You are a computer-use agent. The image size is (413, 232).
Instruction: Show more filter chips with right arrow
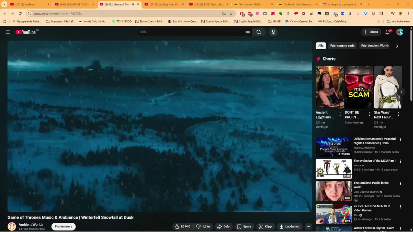pos(397,46)
